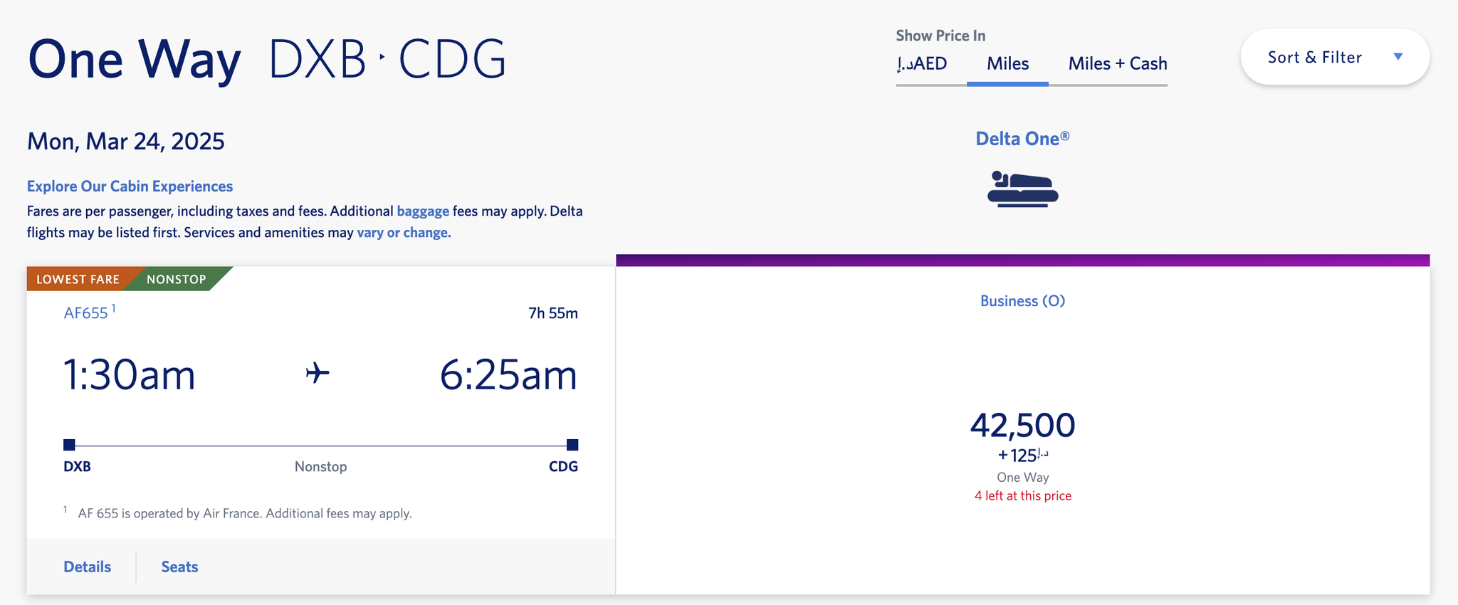Open the baggage fees link

(423, 211)
